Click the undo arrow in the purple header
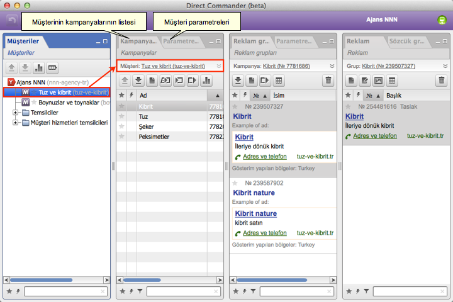 click(x=12, y=20)
